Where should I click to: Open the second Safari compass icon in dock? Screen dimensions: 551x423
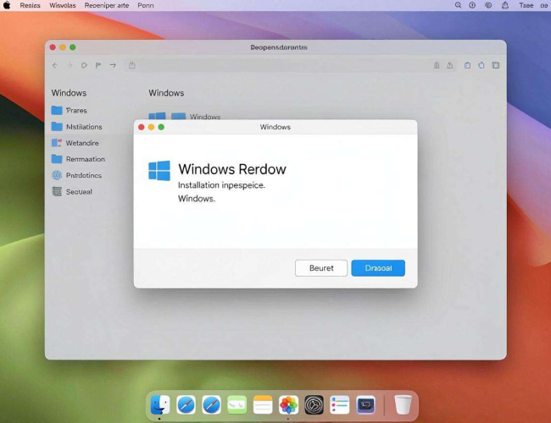click(212, 404)
